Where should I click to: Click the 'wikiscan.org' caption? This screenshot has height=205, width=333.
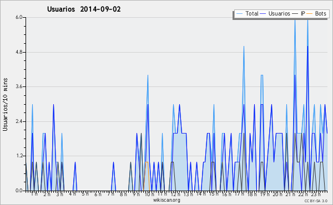[x=167, y=200]
